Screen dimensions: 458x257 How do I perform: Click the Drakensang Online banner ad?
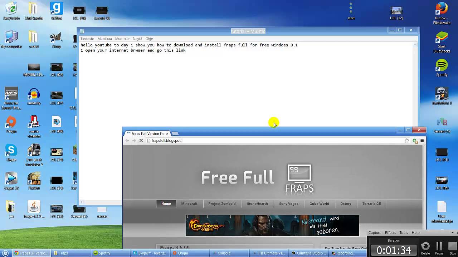point(272,226)
